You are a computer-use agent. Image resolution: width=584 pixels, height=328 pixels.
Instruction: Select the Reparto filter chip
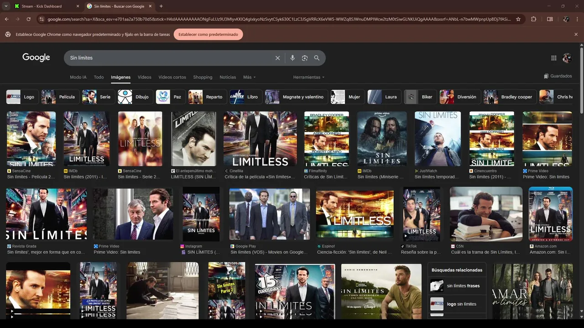tap(207, 97)
